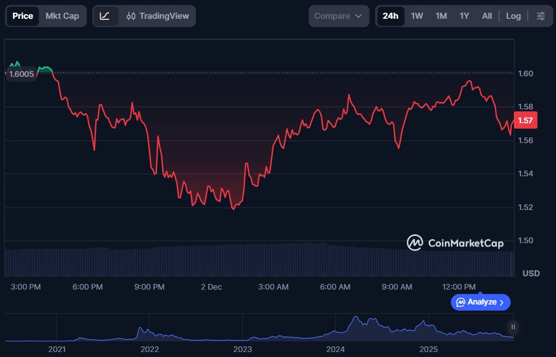Click the red 1.57 current price tag
Viewport: 556px width, 357px height.
(x=525, y=120)
